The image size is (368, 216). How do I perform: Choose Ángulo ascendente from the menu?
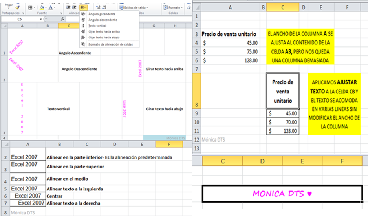[109, 14]
